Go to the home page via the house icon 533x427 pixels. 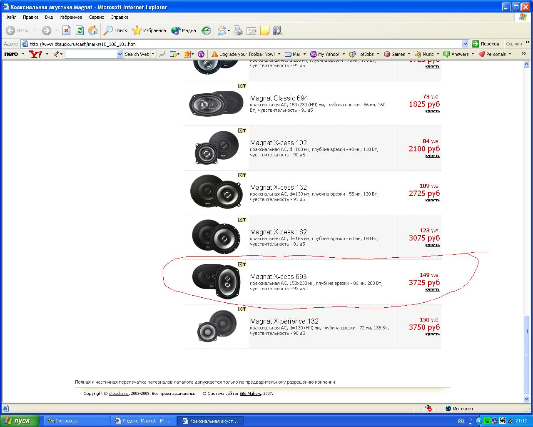click(93, 30)
